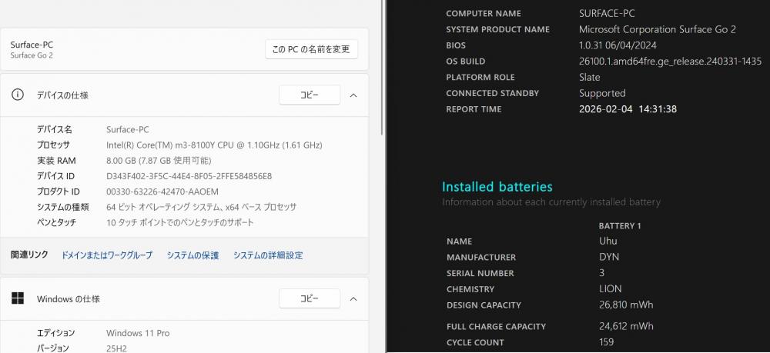Click the Installed batteries heading

point(497,187)
